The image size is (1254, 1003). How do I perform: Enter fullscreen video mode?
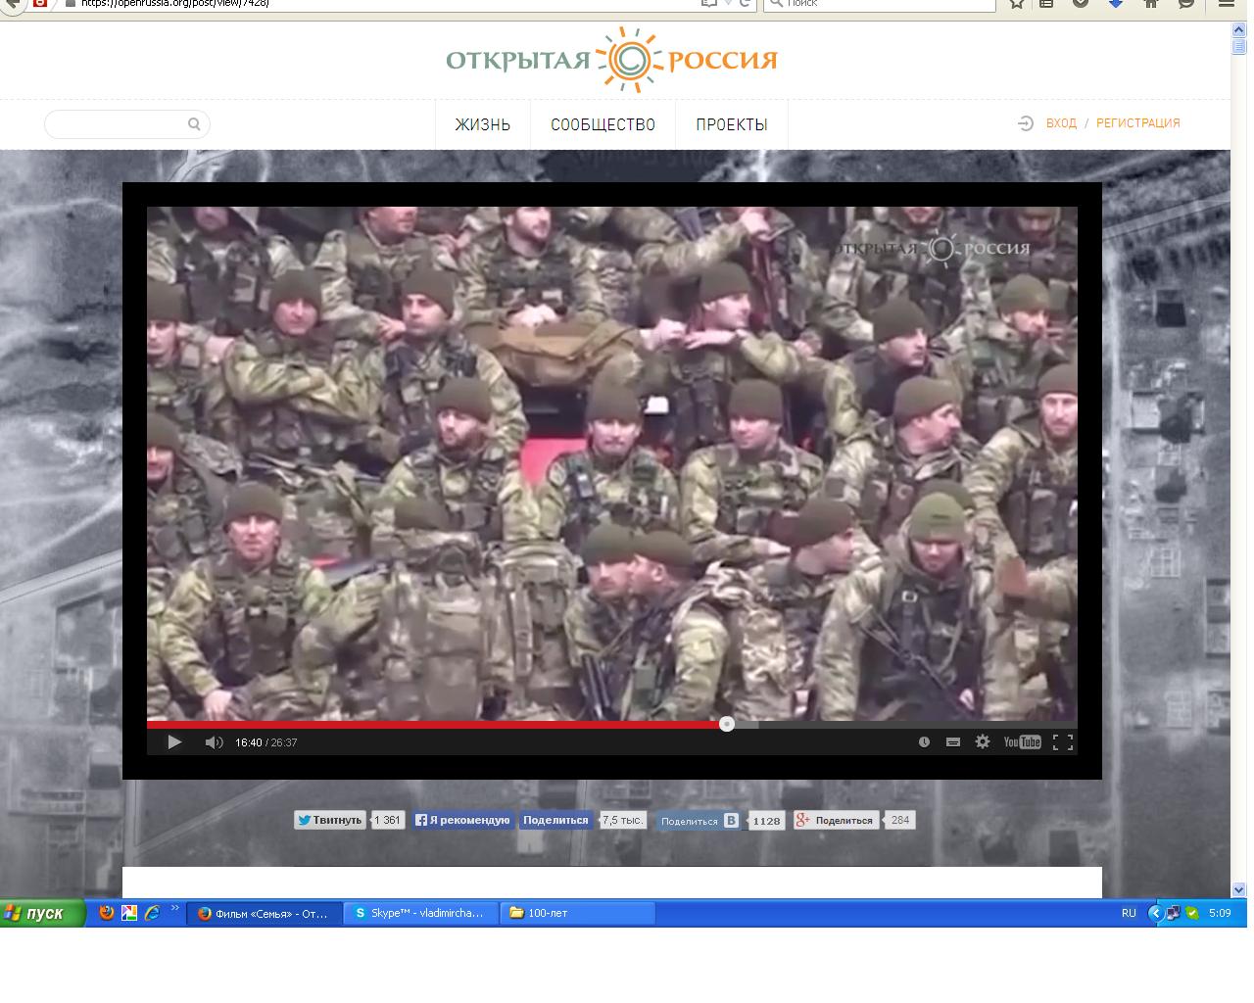tap(1062, 742)
